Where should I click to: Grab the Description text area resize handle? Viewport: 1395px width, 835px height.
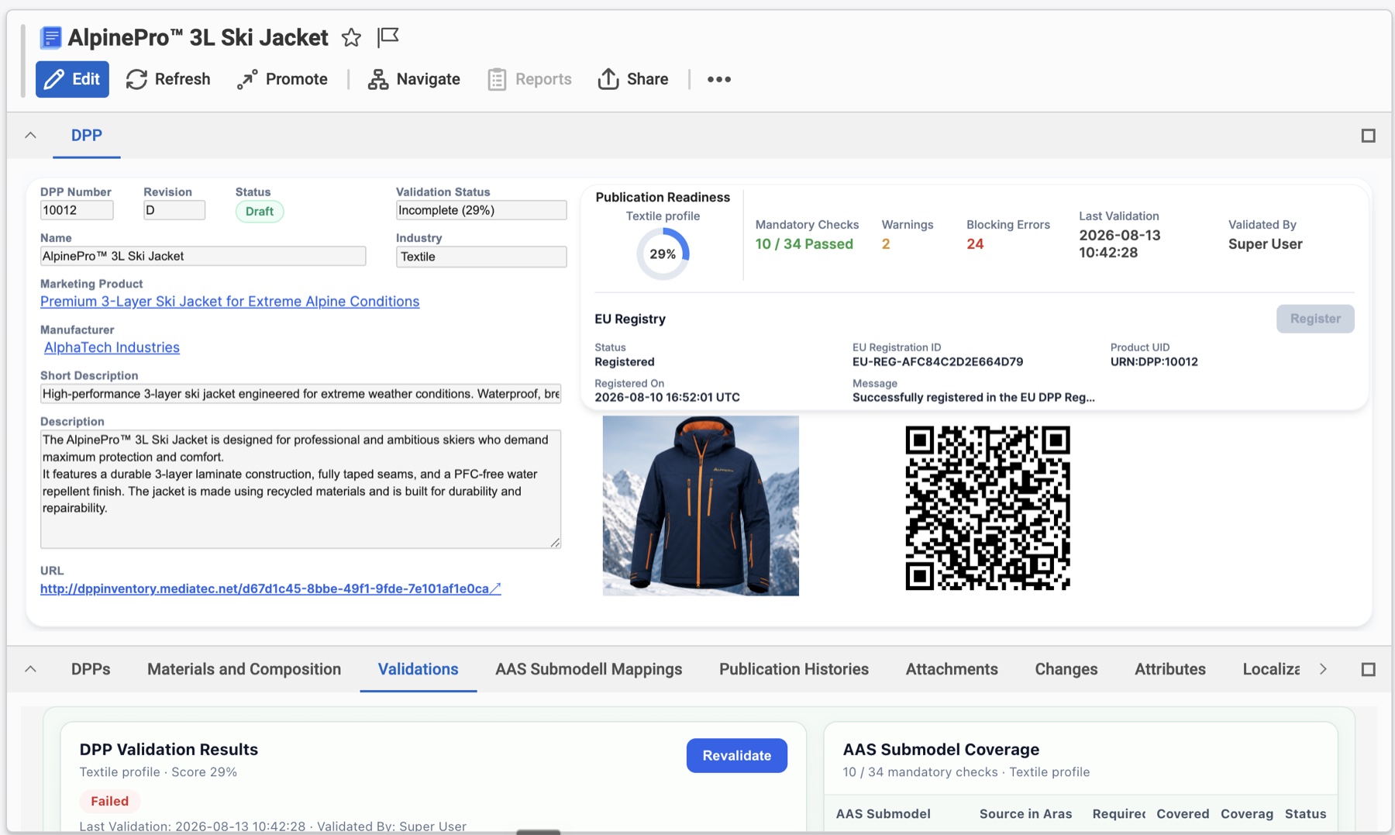pos(555,543)
